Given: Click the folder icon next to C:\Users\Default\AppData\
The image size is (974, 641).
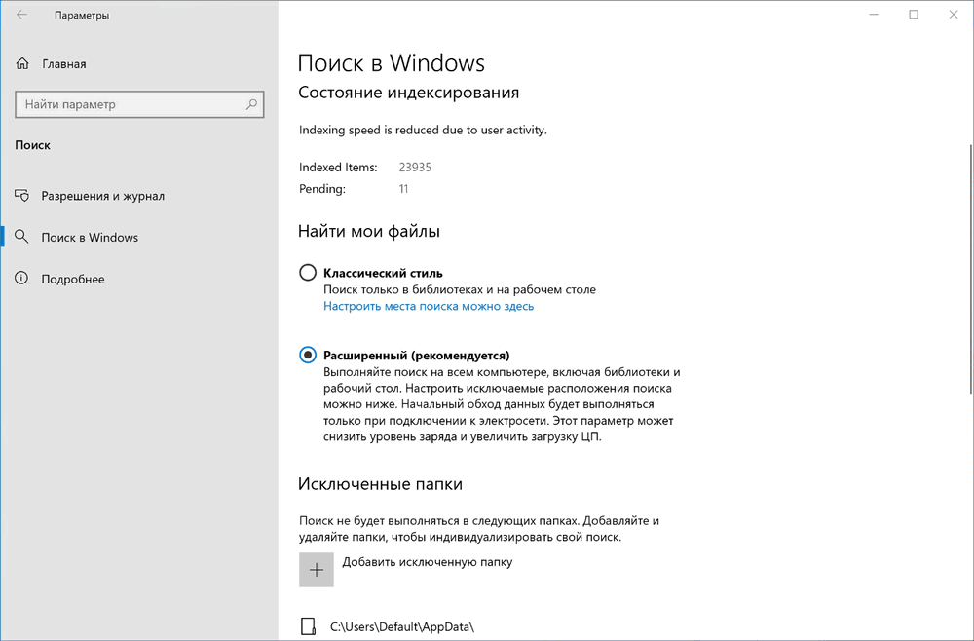Looking at the screenshot, I should pyautogui.click(x=308, y=626).
